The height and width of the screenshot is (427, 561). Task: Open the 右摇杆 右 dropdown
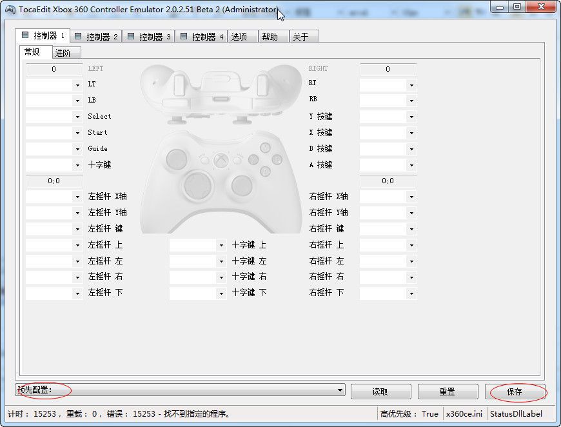click(388, 277)
